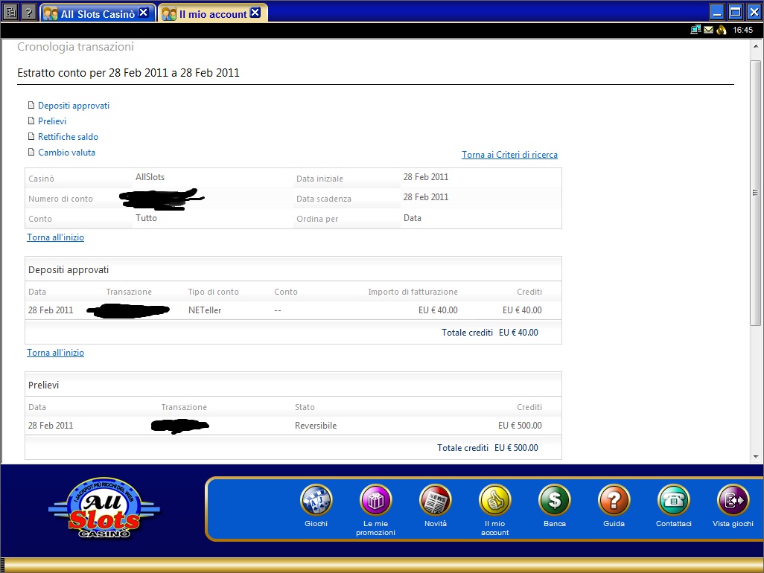
Task: Open the Contattaci telephone icon
Action: (674, 500)
